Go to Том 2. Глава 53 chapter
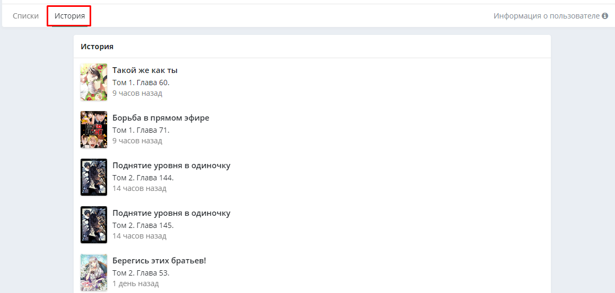 (x=141, y=273)
